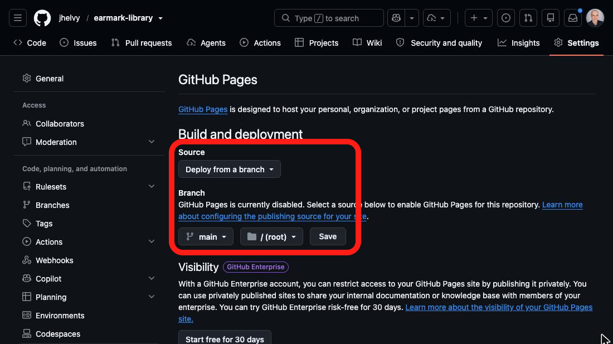Switch to the Code tab
The width and height of the screenshot is (613, 344).
[x=30, y=42]
